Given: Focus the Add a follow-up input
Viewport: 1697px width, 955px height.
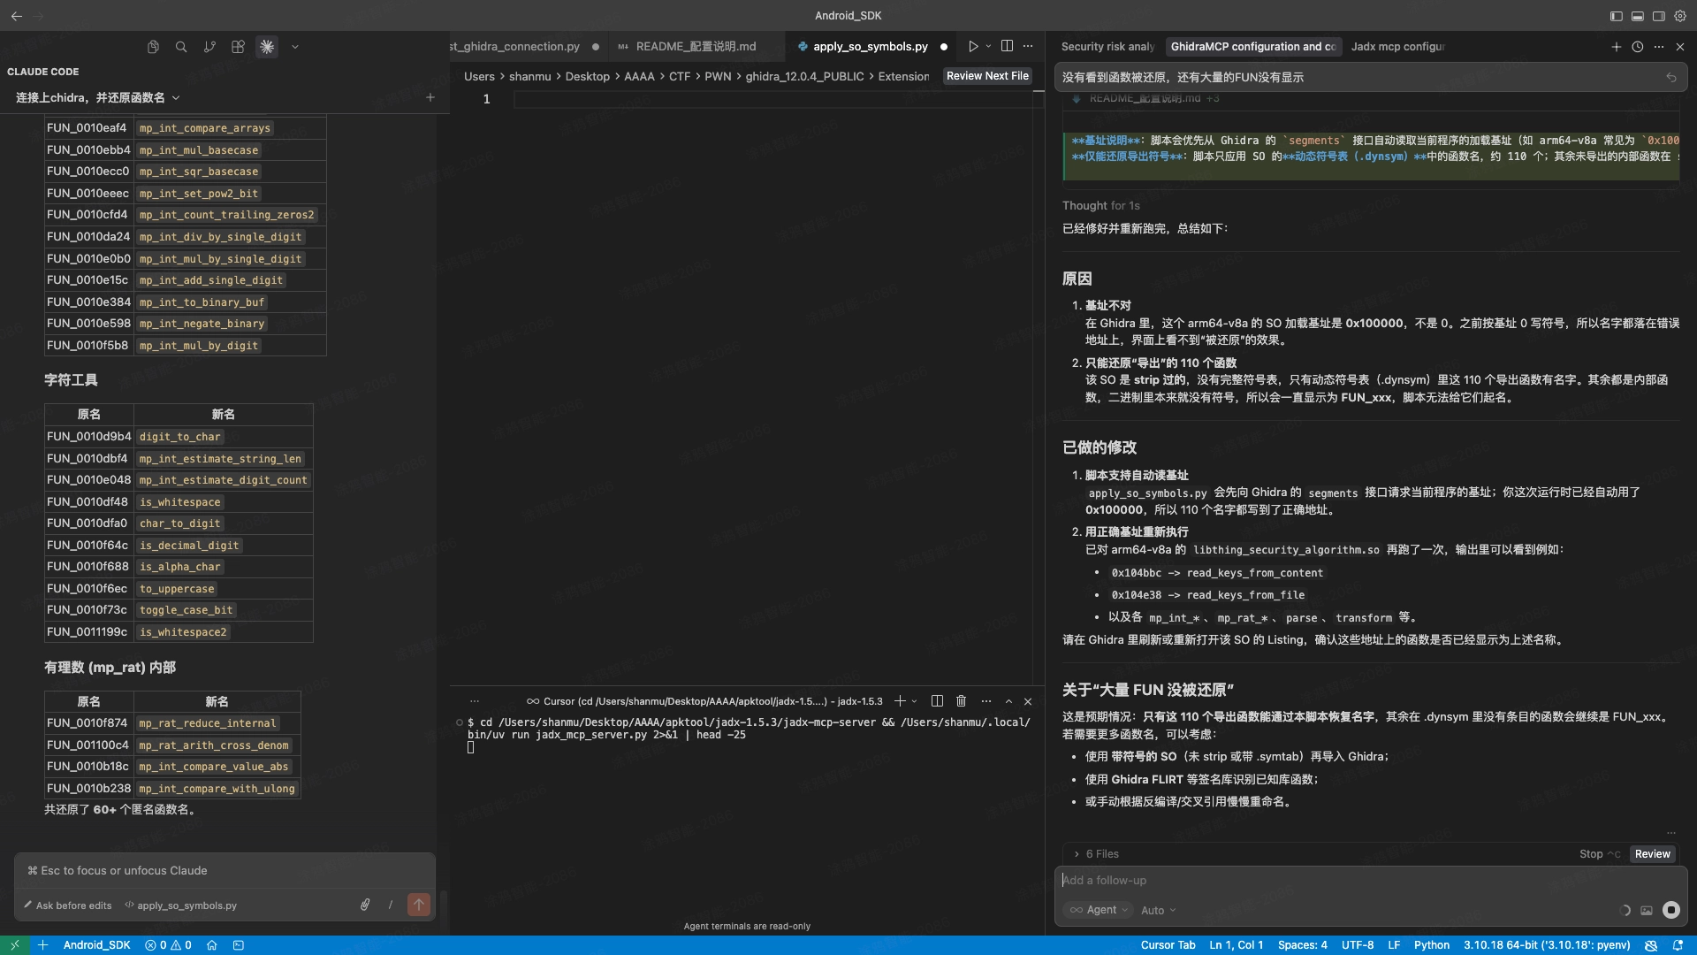Looking at the screenshot, I should click(1326, 881).
